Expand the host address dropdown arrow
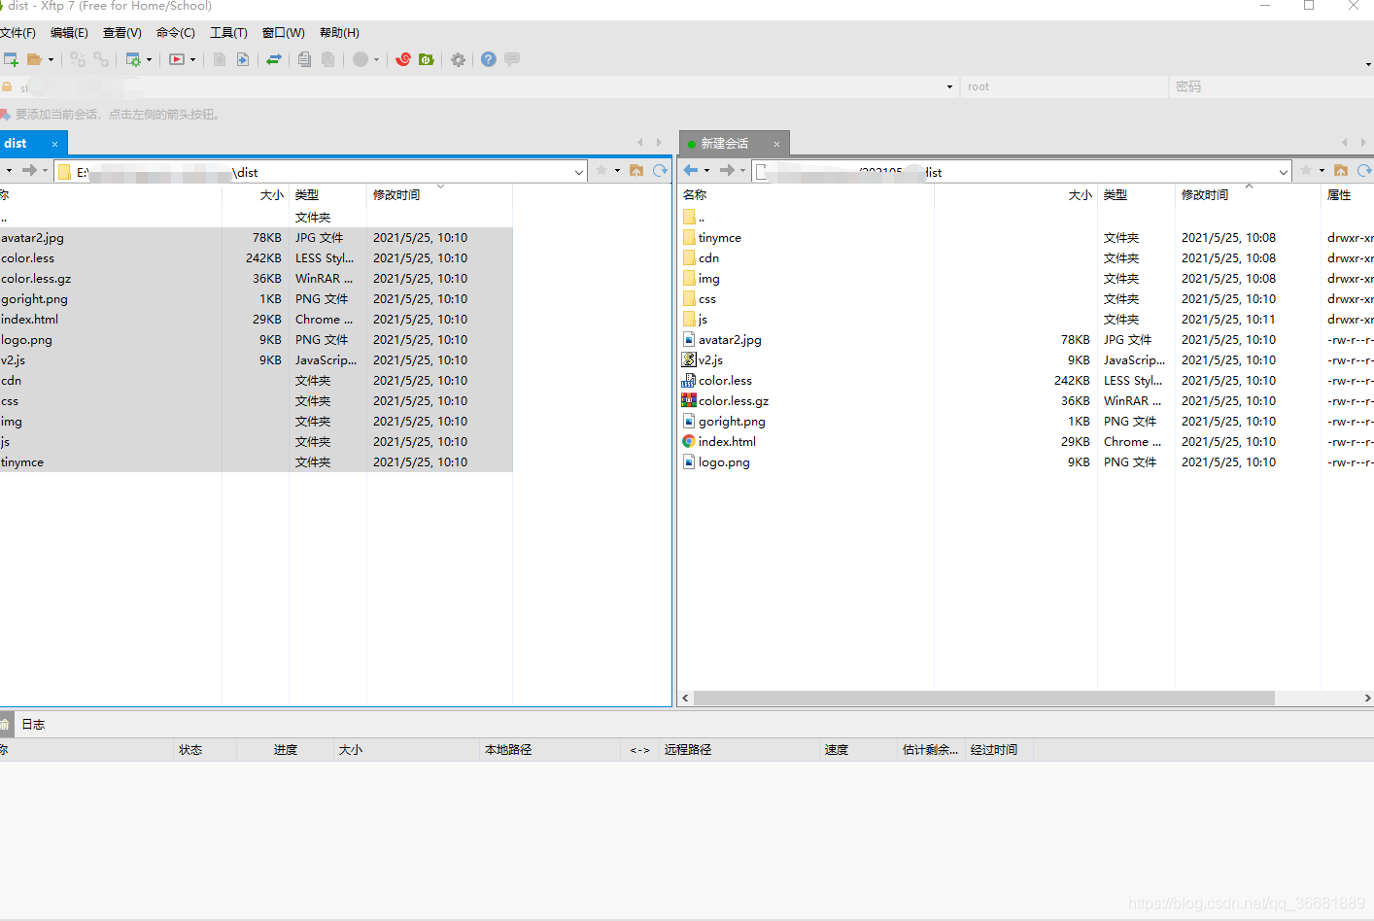1374x921 pixels. (x=949, y=86)
